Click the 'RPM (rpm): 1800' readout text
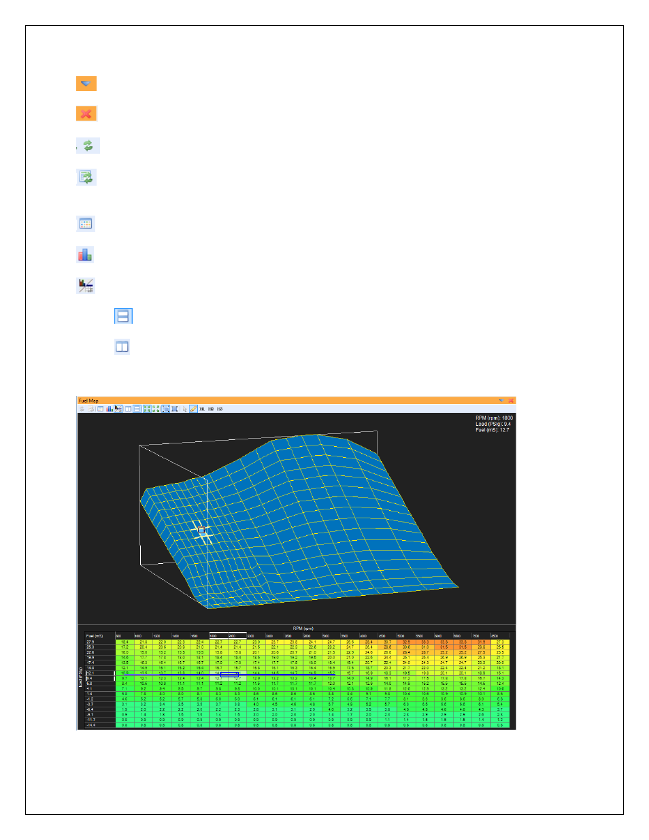 click(495, 418)
